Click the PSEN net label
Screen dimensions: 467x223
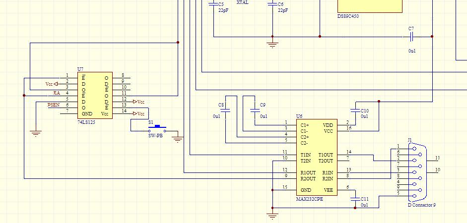point(54,105)
